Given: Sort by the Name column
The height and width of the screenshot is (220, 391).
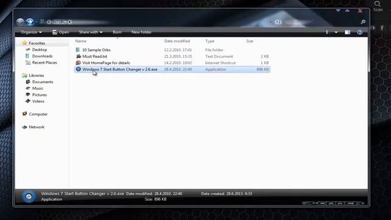Looking at the screenshot, I should tap(81, 41).
